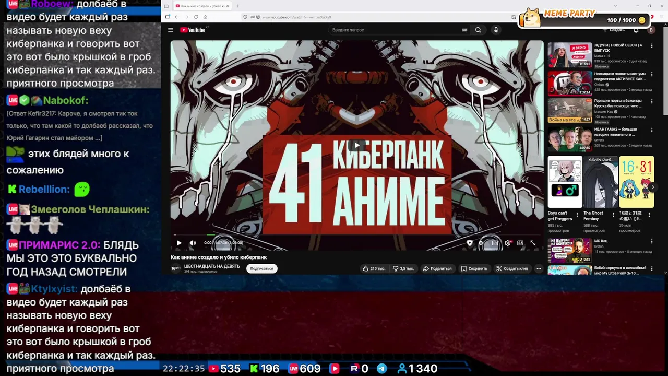Click the Telegram icon in the stream stats bar

[382, 369]
